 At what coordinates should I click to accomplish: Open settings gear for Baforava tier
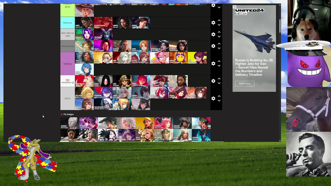point(213,23)
